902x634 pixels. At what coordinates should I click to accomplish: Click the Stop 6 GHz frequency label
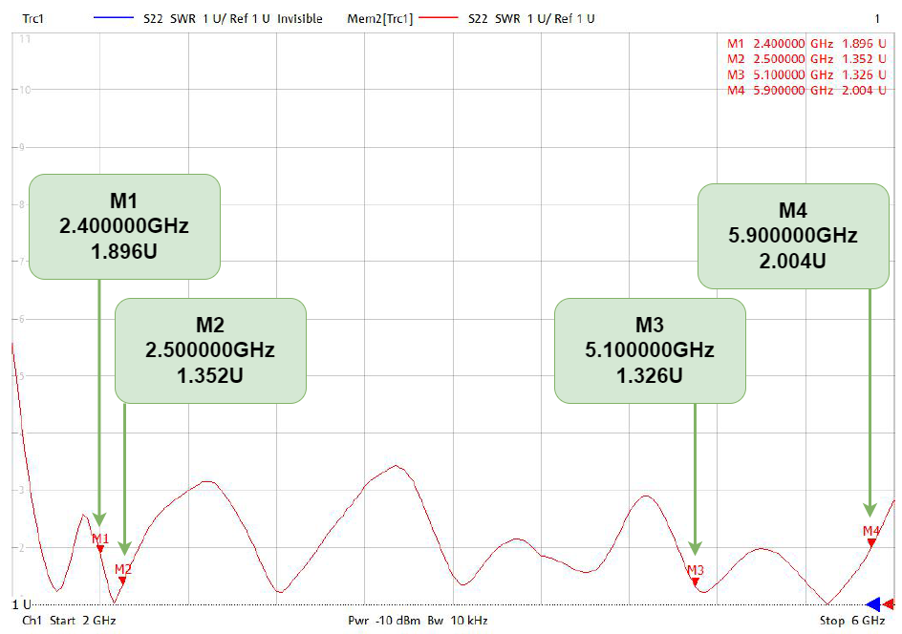coord(846,621)
